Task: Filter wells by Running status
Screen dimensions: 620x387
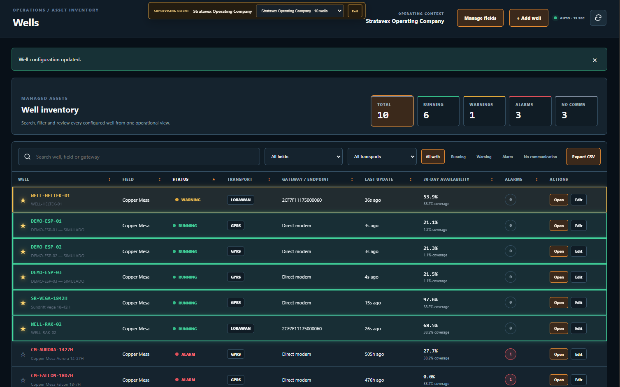Action: click(458, 157)
